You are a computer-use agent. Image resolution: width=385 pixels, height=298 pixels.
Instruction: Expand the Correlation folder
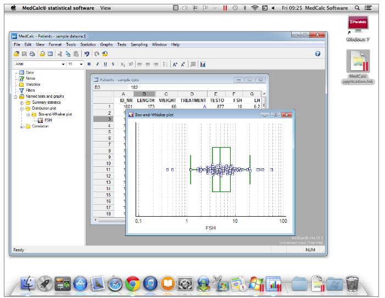(x=21, y=127)
